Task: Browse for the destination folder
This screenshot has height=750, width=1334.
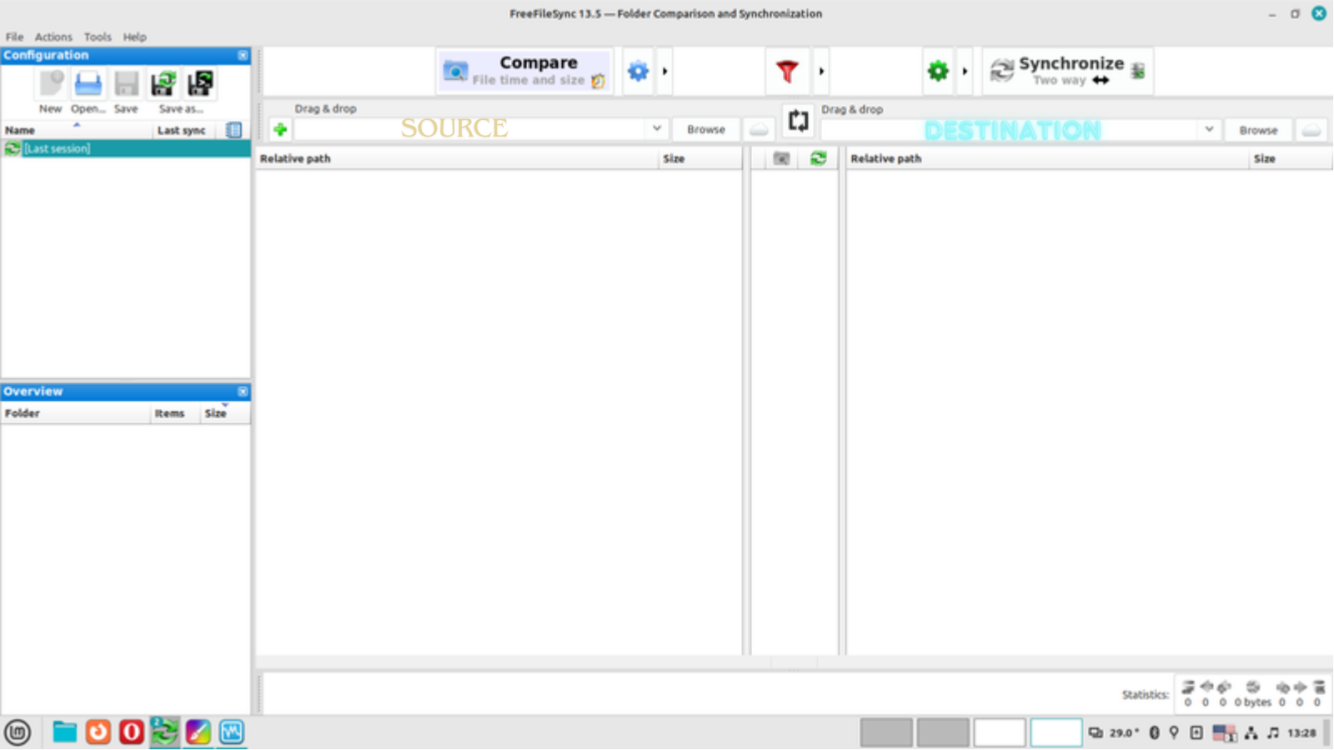Action: coord(1258,130)
